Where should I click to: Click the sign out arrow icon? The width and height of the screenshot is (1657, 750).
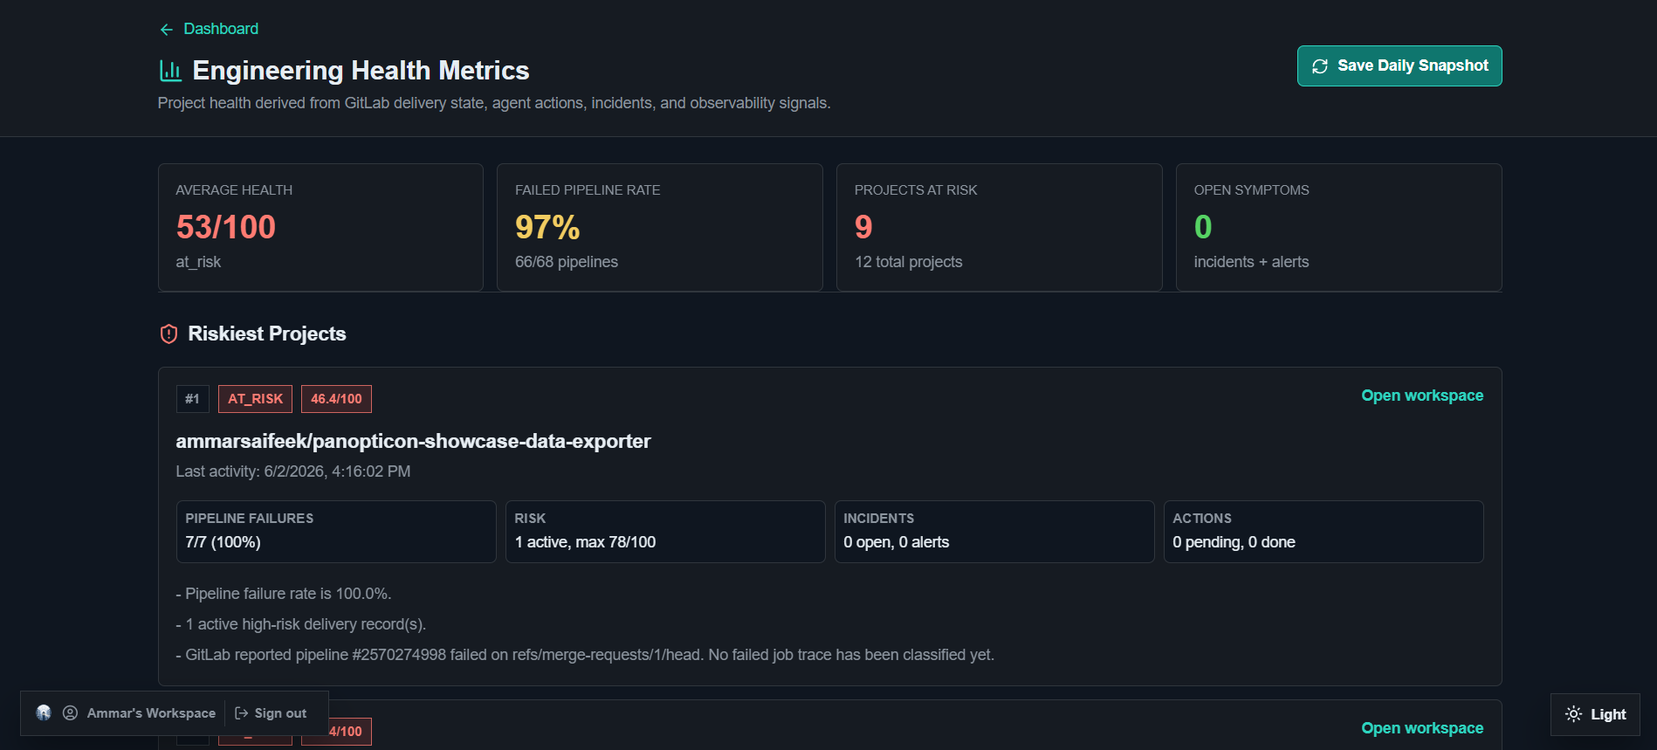(242, 713)
